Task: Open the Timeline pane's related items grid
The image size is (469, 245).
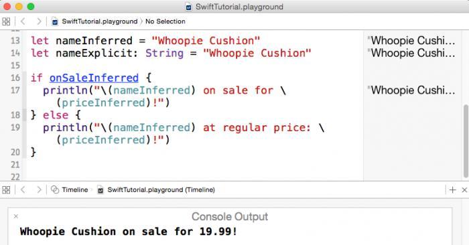Action: (x=6, y=189)
